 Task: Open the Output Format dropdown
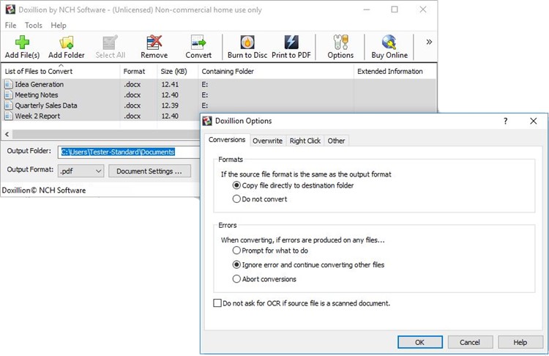point(81,171)
